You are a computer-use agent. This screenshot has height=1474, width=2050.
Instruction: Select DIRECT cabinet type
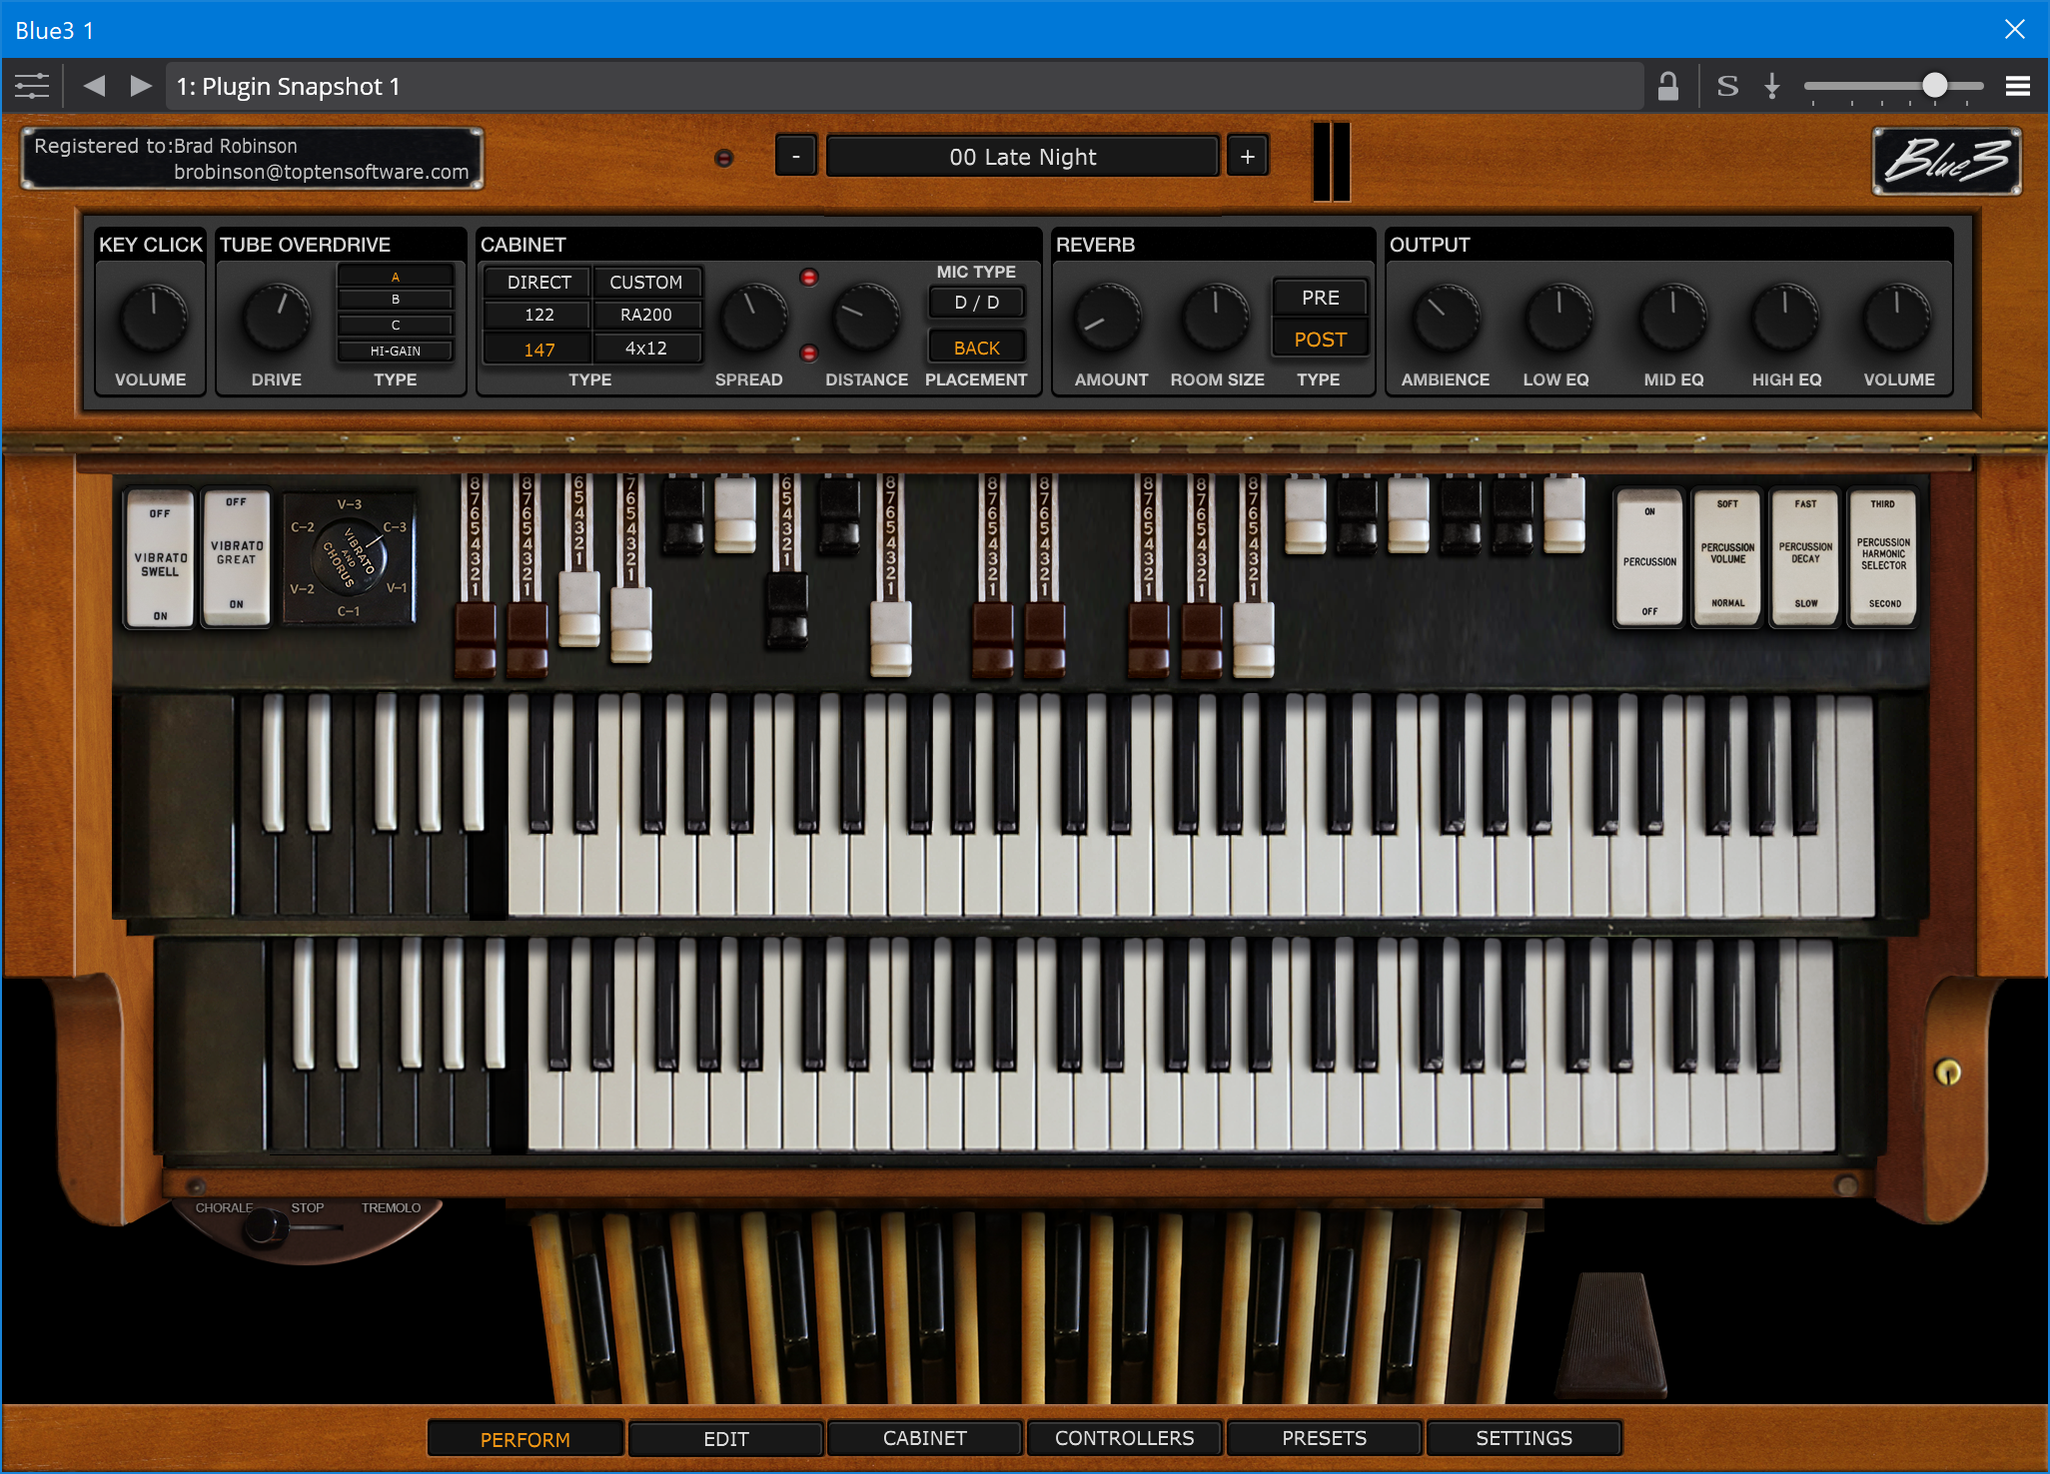[x=538, y=283]
